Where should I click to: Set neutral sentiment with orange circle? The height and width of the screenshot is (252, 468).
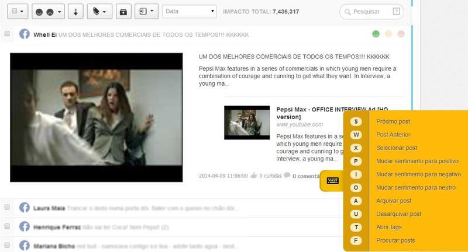tap(388, 34)
